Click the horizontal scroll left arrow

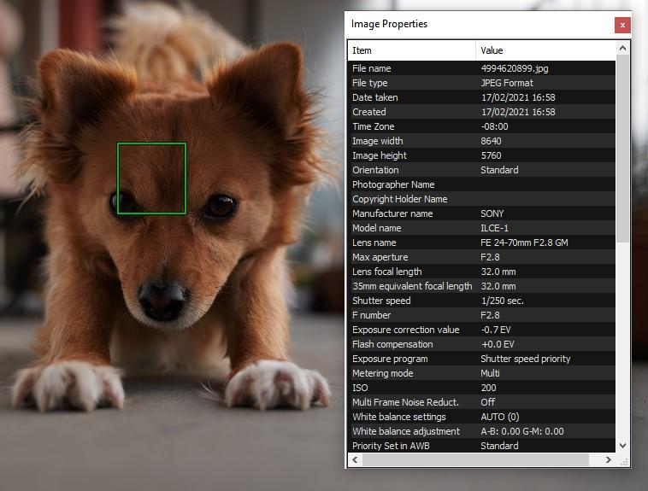356,459
